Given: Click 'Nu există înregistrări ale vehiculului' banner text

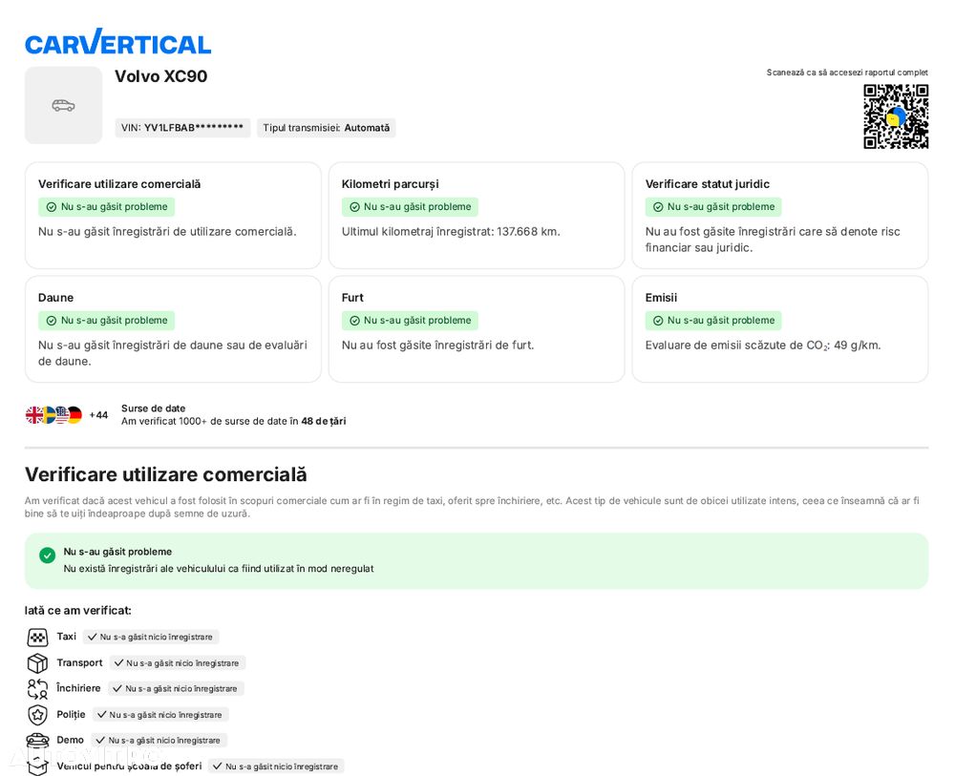Looking at the screenshot, I should tap(219, 569).
